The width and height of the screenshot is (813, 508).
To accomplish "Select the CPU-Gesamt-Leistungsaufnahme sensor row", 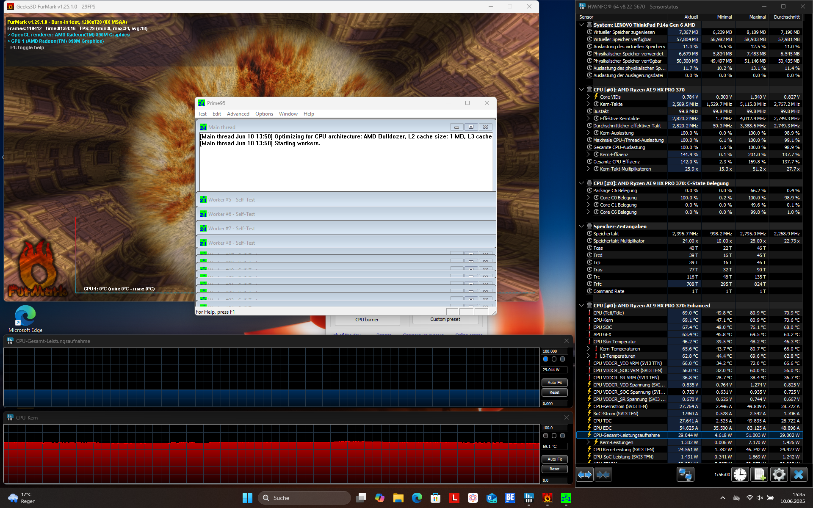I will pos(689,435).
